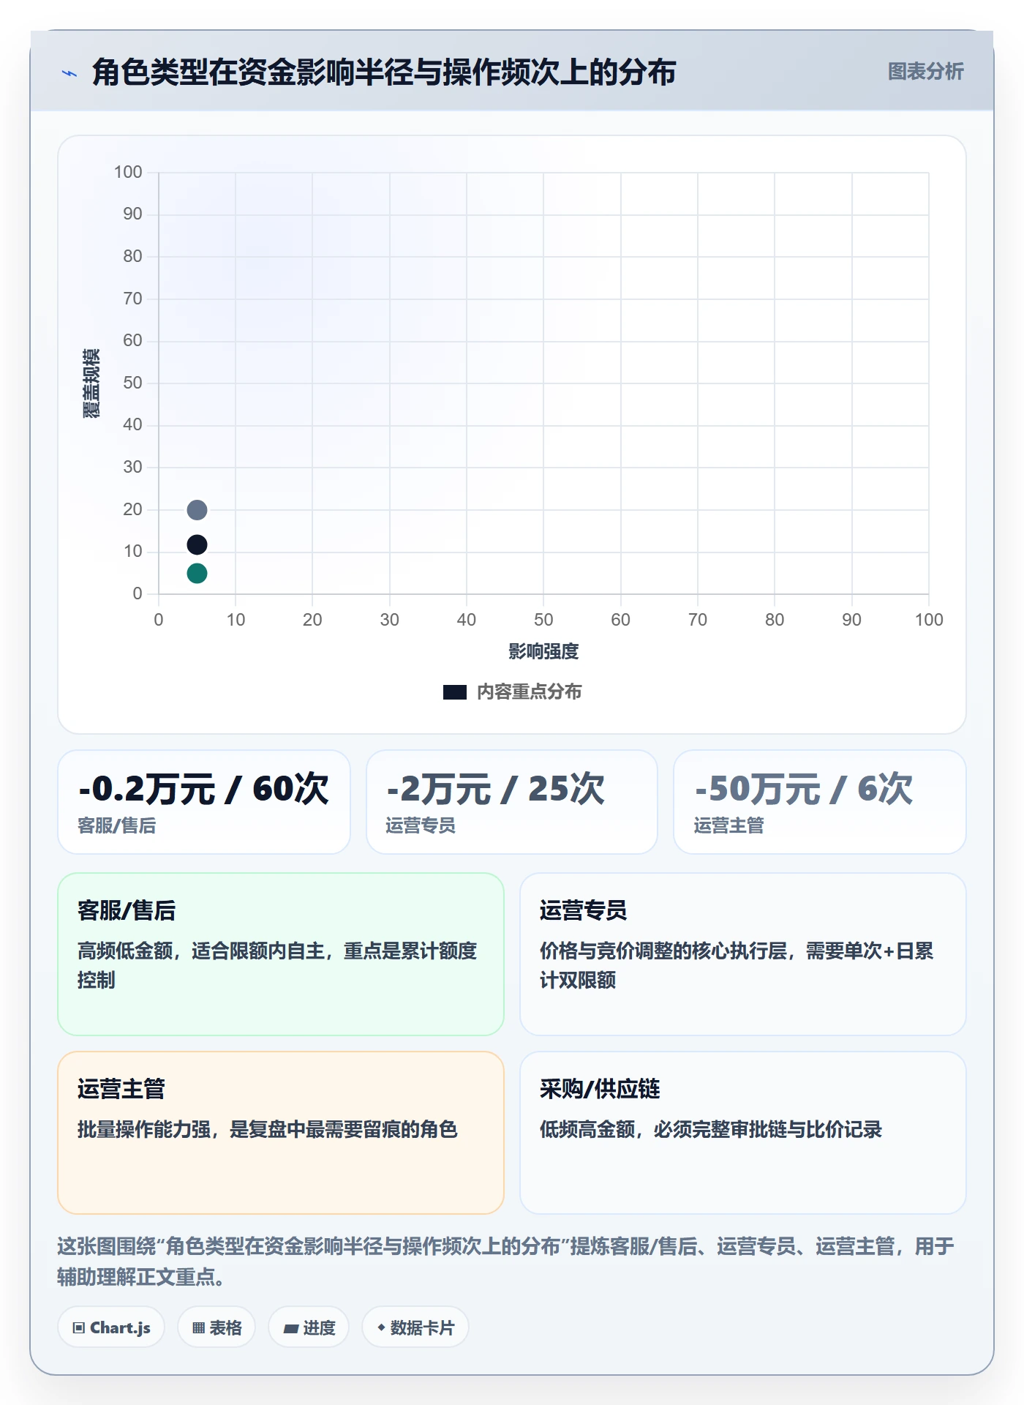Image resolution: width=1024 pixels, height=1405 pixels.
Task: Click the text 价格与竞价调整的核心执行层
Action: coord(663,951)
